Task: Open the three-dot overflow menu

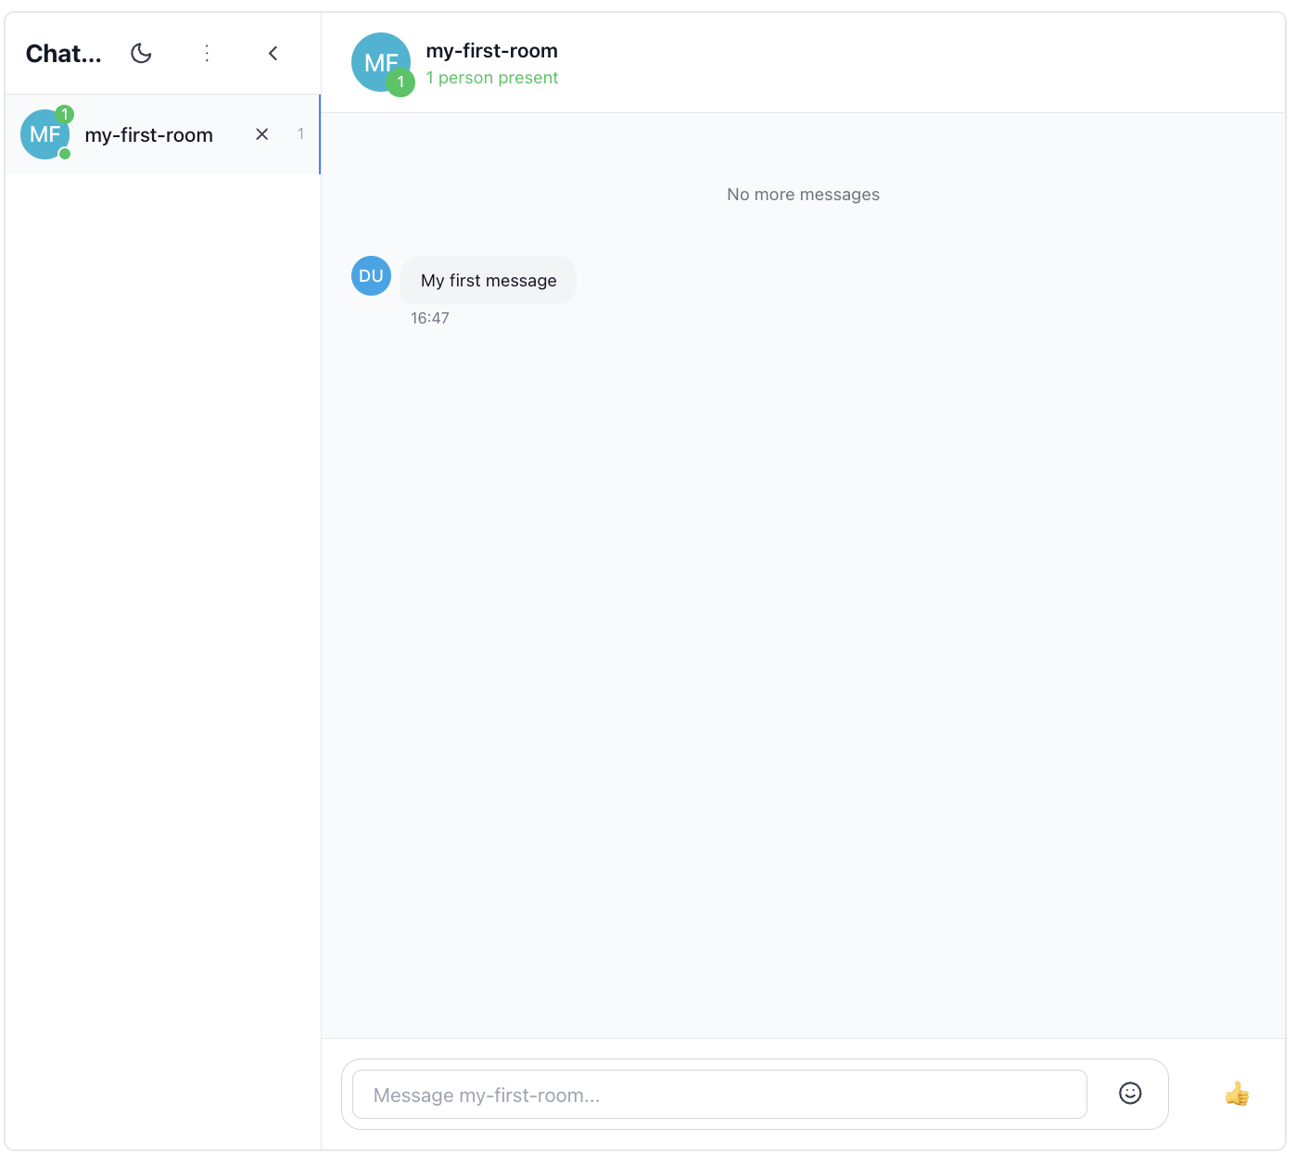Action: pos(207,53)
